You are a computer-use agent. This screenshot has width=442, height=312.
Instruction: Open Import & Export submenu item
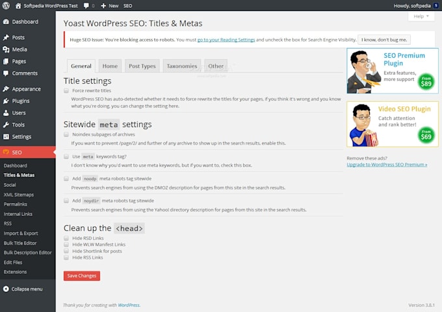coord(21,234)
